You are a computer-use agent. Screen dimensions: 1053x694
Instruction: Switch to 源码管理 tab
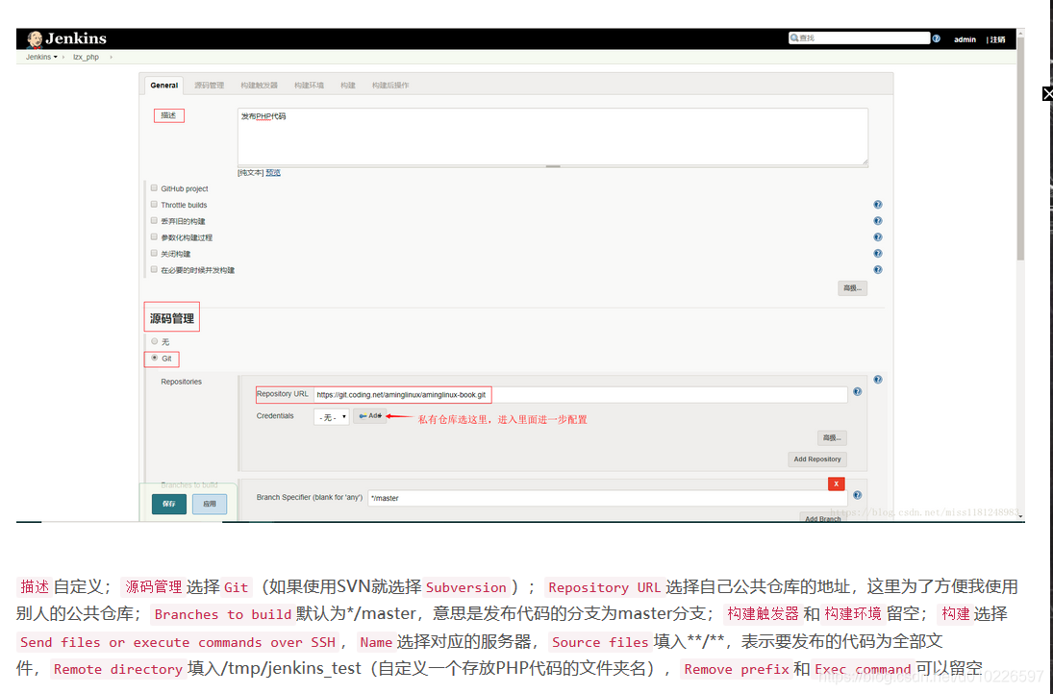209,86
